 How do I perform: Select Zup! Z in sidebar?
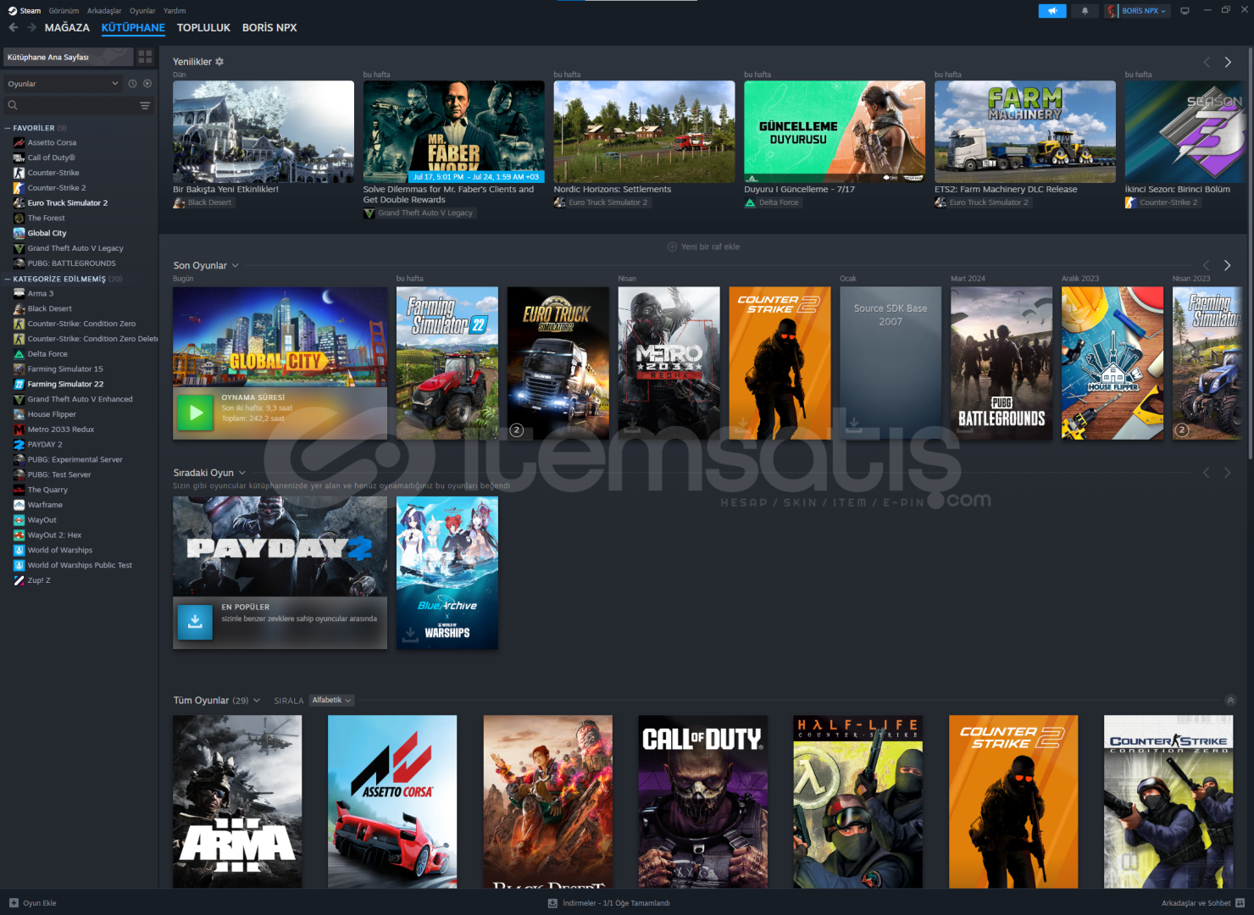coord(39,580)
